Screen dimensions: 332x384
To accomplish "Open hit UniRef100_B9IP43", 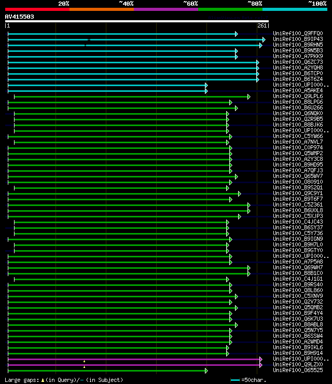I will click(x=298, y=39).
